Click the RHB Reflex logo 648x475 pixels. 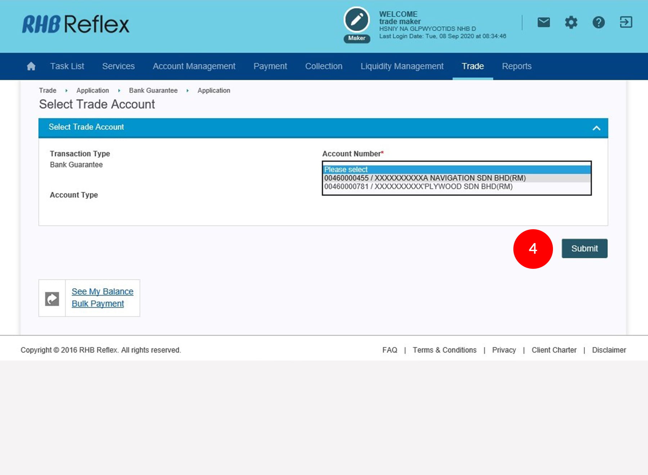[x=76, y=24]
